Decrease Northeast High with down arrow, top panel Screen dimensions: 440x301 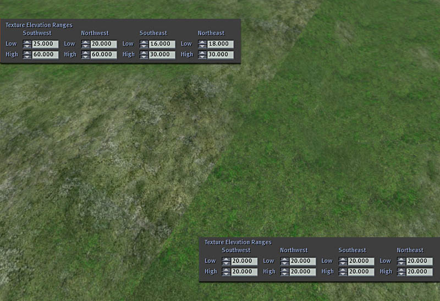[202, 57]
